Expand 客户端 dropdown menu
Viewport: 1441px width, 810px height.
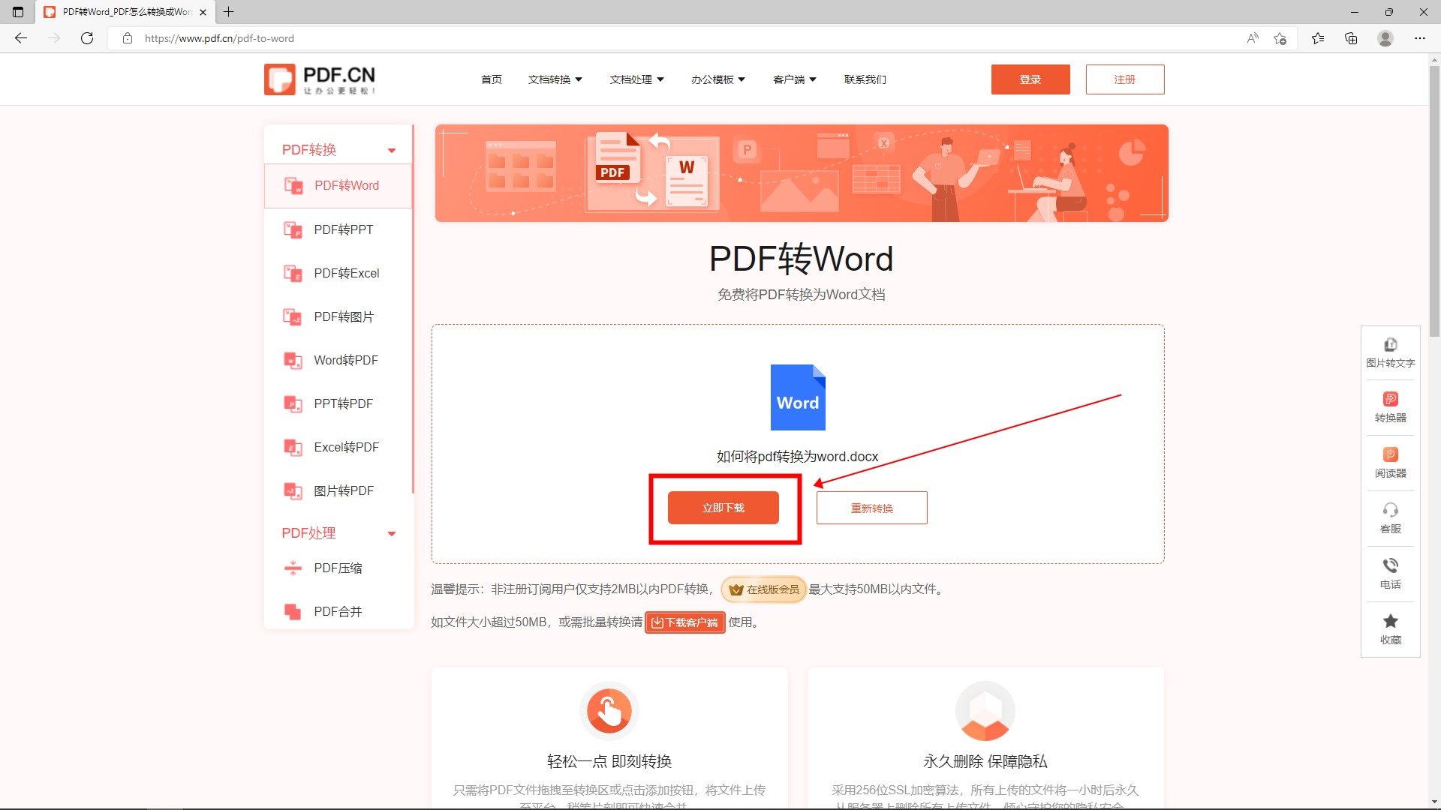point(795,79)
